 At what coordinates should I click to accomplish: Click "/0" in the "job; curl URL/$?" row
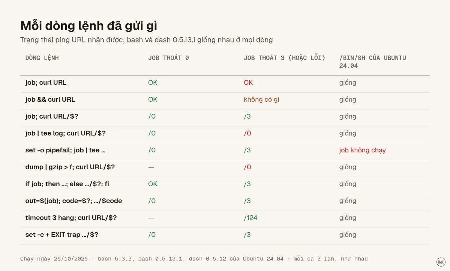(152, 116)
